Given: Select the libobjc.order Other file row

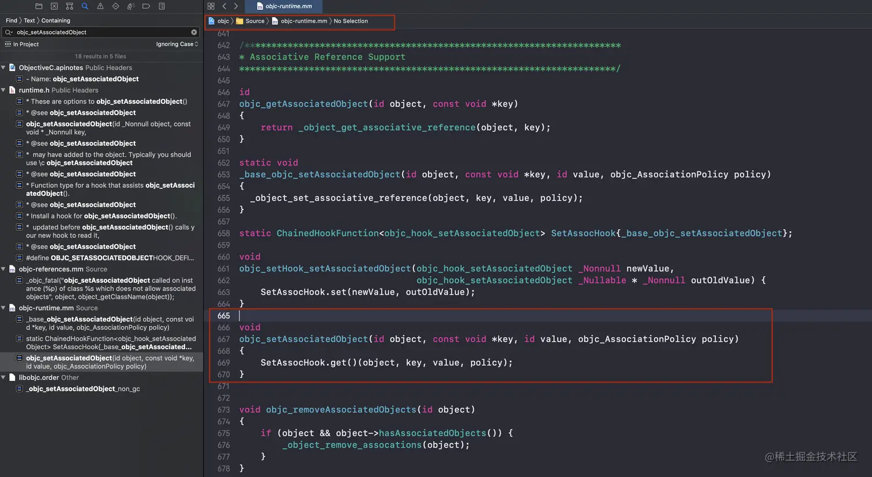Looking at the screenshot, I should point(102,377).
